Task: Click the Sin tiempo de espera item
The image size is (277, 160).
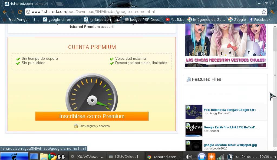Action: (x=40, y=58)
